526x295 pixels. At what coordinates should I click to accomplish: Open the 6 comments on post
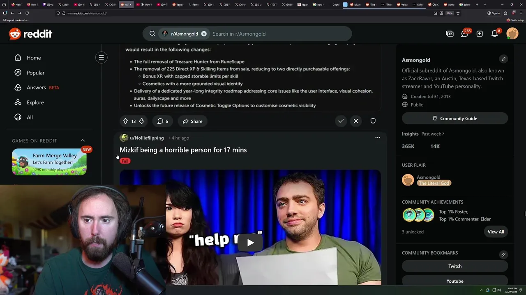click(163, 121)
